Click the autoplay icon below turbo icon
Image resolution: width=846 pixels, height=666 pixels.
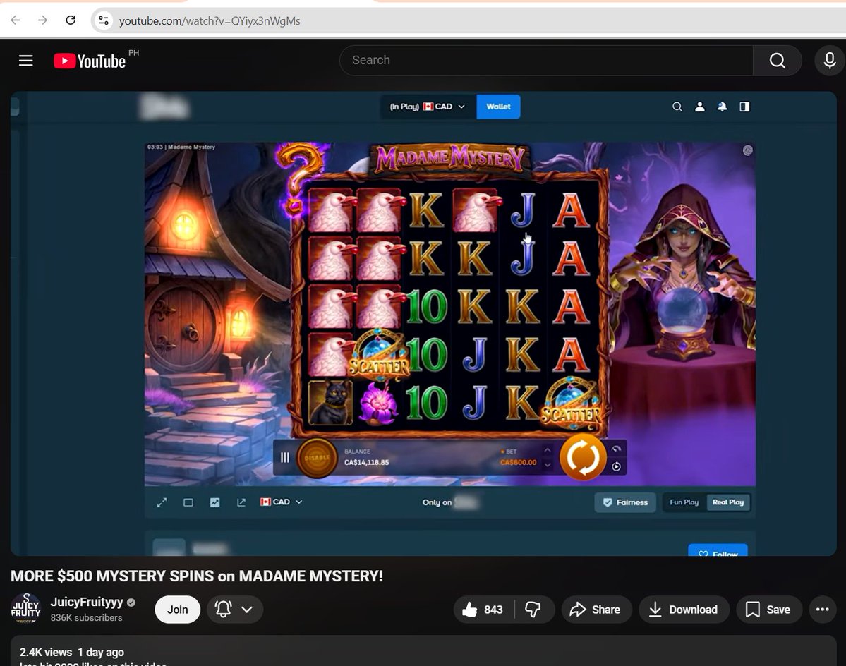tap(616, 466)
